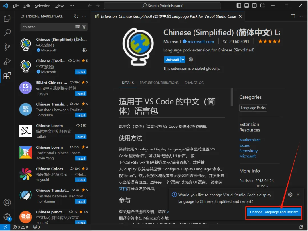Go back in navigation history

coord(90,6)
